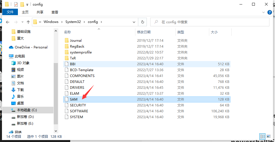Select the BBI file icon

click(66, 64)
